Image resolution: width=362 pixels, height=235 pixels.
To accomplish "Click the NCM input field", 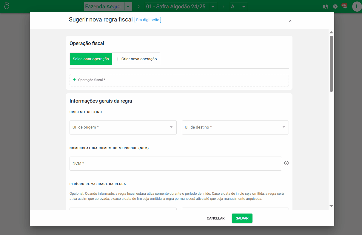I will point(175,163).
